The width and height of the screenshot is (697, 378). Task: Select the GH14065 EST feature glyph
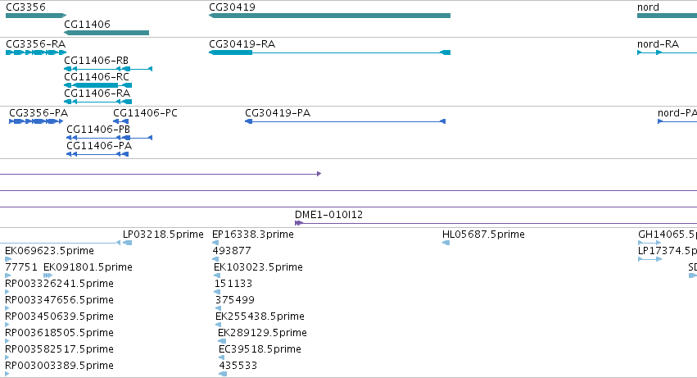(x=649, y=243)
